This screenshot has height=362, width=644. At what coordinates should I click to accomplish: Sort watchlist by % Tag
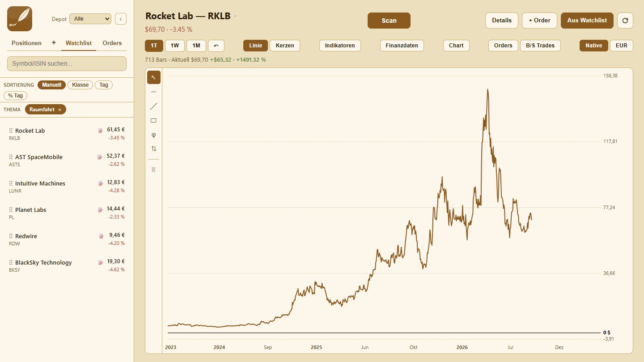tap(15, 96)
